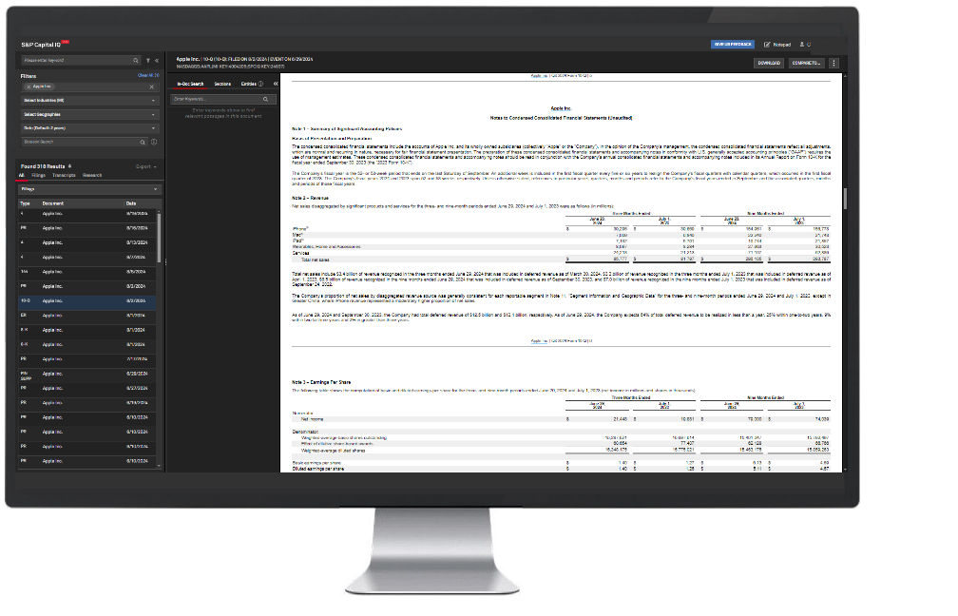
Task: Click the Boolean Search magnifier icon
Action: click(143, 142)
